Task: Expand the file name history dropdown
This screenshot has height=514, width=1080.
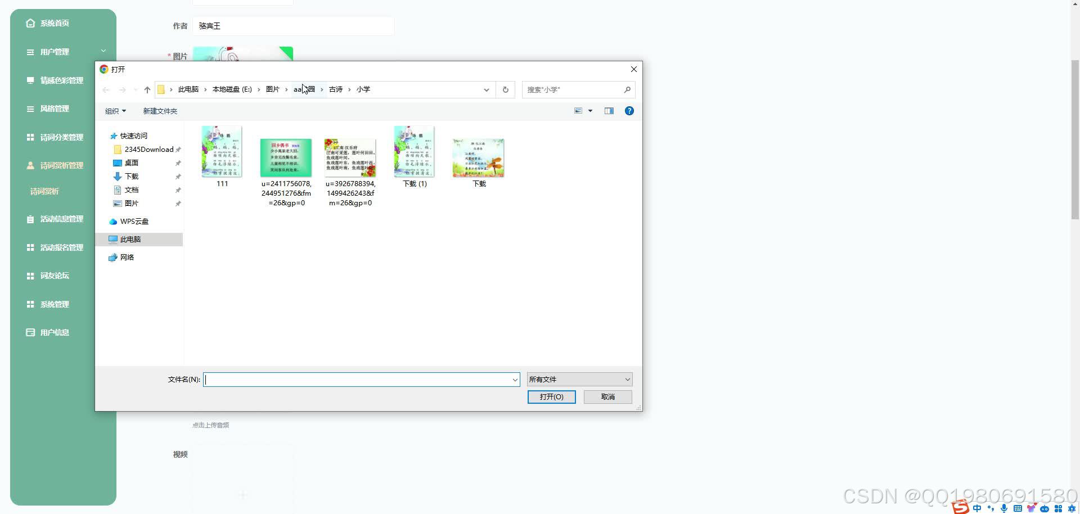Action: pyautogui.click(x=515, y=380)
